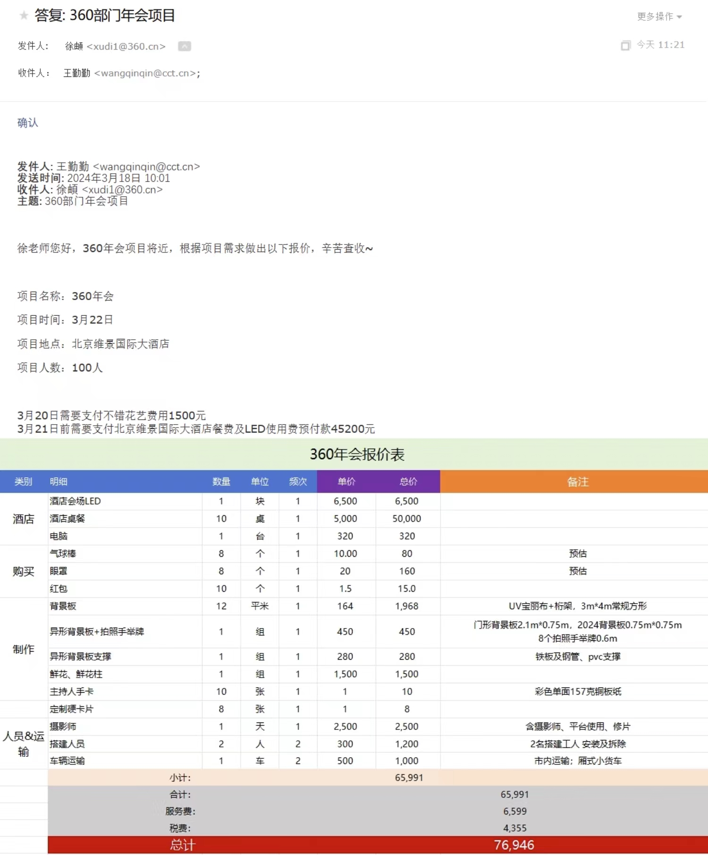Click the 总计 amount 76,946

(x=514, y=845)
